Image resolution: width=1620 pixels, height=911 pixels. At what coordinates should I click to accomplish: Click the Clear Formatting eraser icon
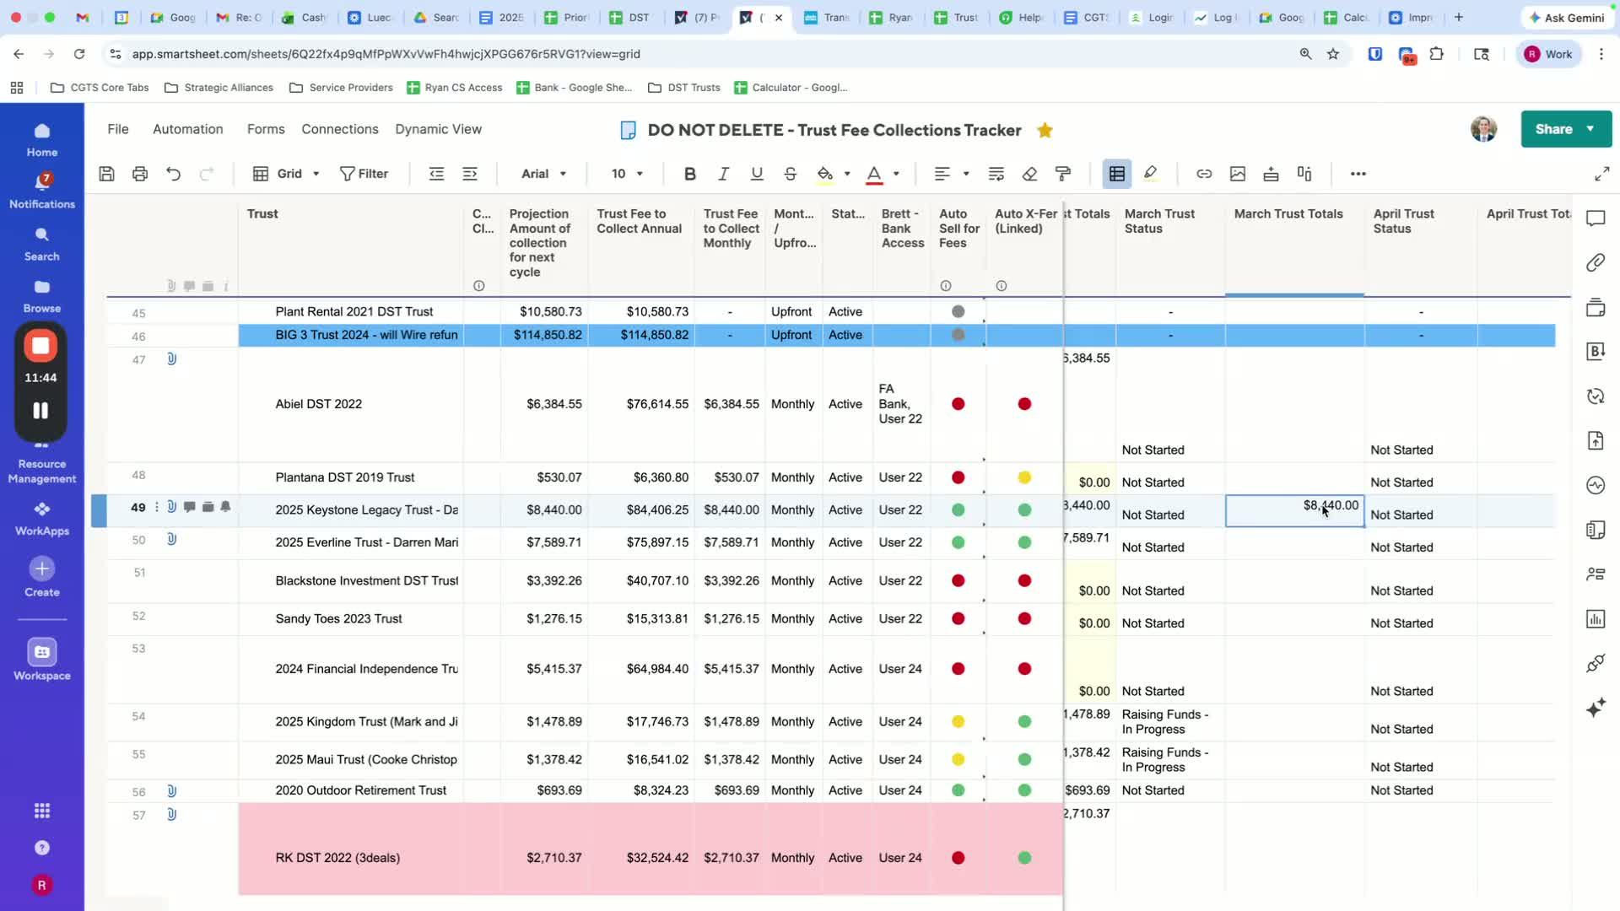click(x=1029, y=174)
